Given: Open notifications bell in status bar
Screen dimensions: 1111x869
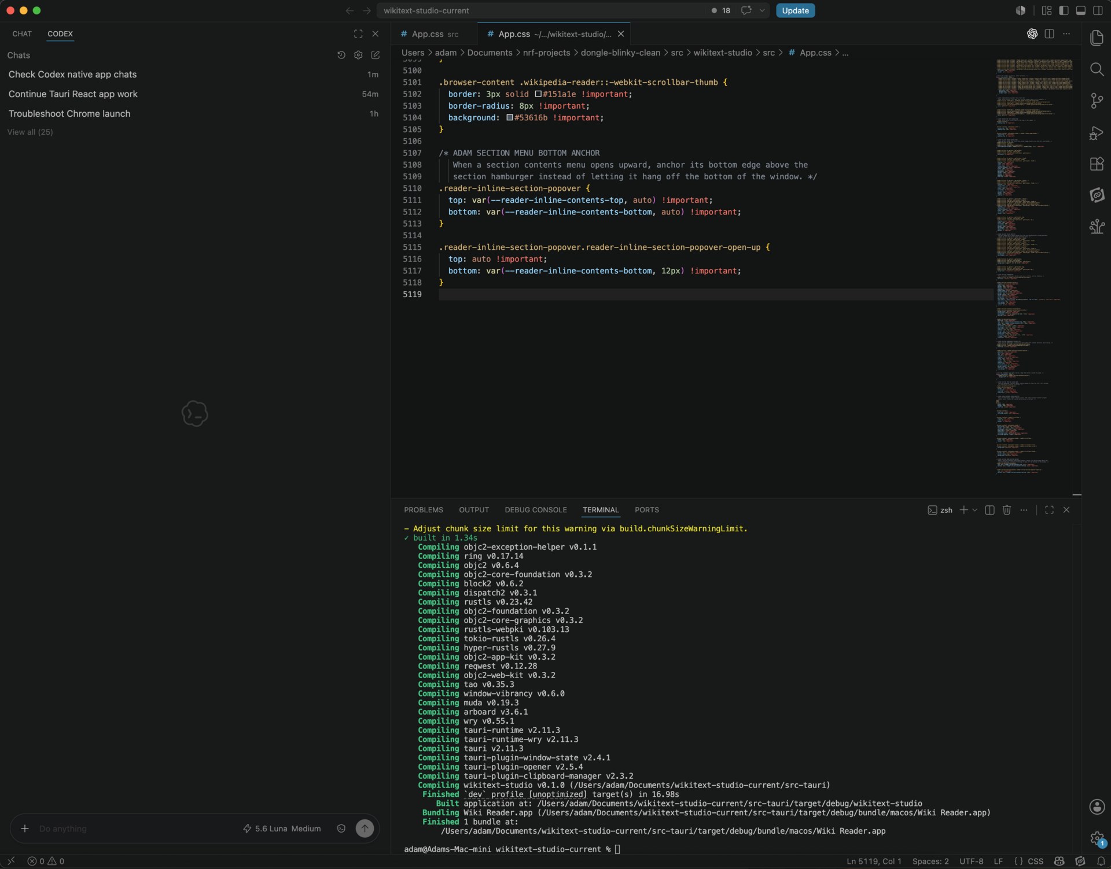Looking at the screenshot, I should pos(1101,861).
